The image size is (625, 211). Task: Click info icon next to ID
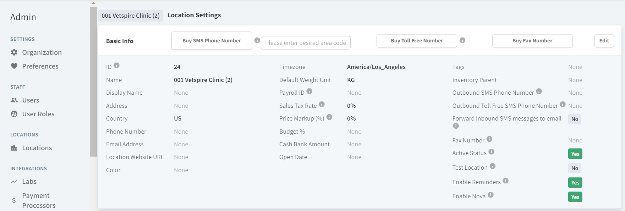116,65
